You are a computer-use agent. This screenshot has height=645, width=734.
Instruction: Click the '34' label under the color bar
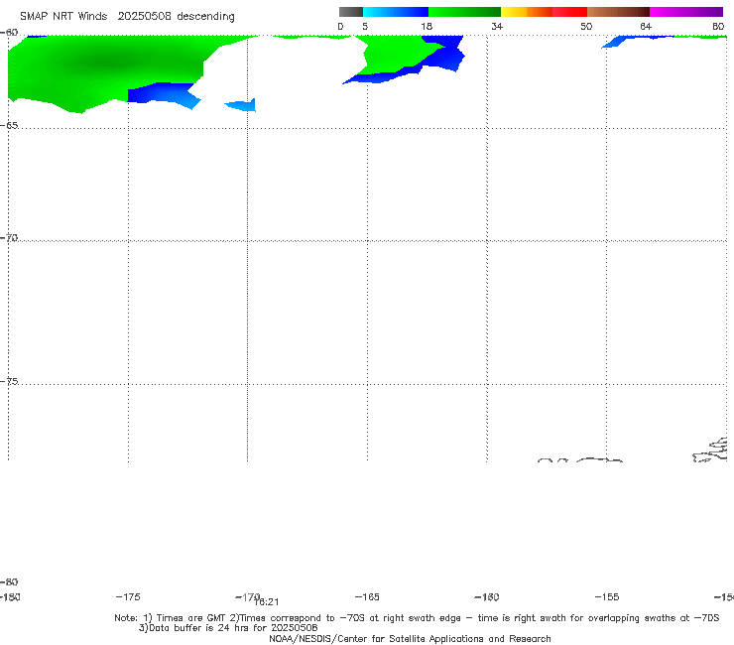point(497,26)
